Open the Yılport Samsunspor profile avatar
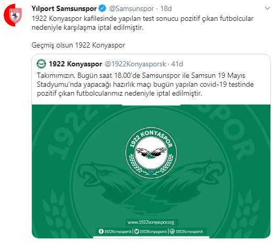273x243 pixels. [15, 15]
